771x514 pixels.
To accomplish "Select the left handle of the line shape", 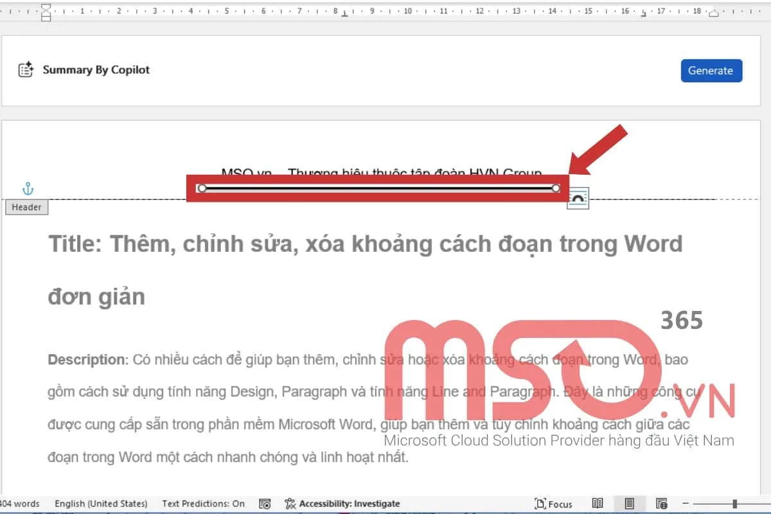I will (x=202, y=188).
